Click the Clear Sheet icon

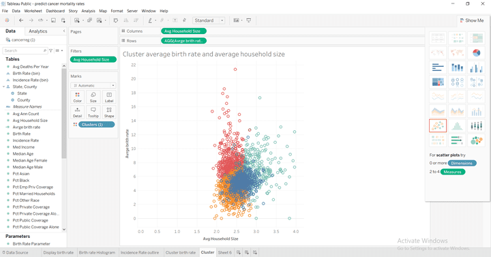pyautogui.click(x=100, y=20)
